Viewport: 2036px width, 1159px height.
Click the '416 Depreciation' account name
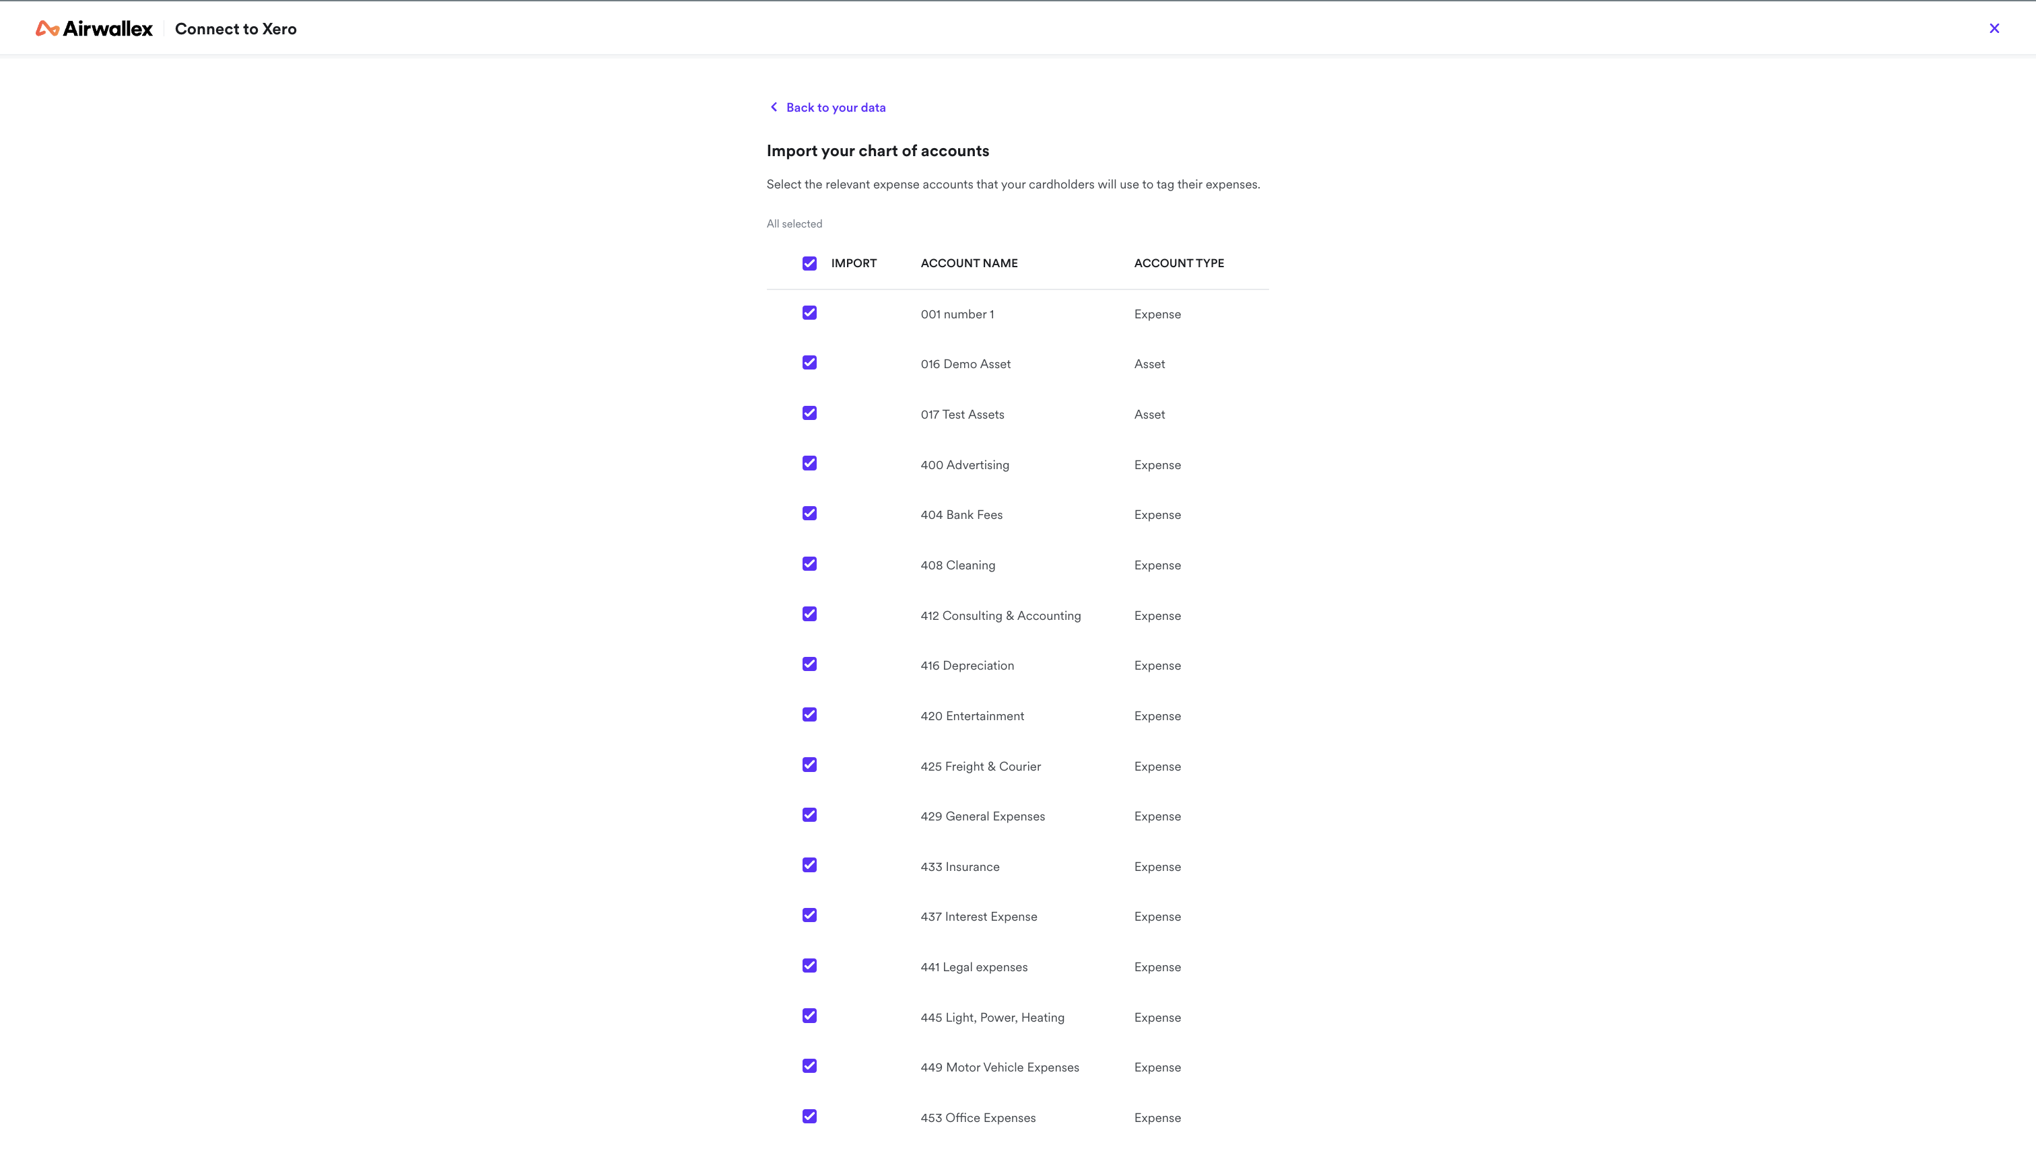coord(967,666)
